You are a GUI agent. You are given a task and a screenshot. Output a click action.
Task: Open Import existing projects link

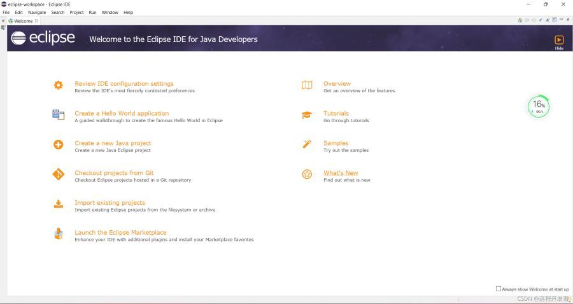110,202
